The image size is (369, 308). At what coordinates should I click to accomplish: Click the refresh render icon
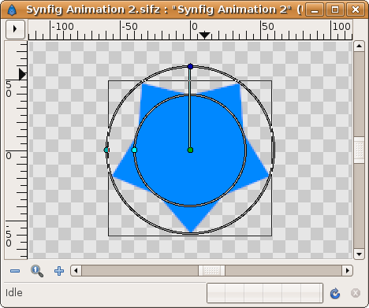click(335, 293)
